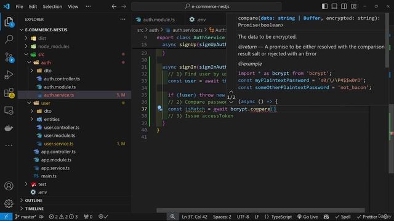Toggle the Spell checker status item
The width and height of the screenshot is (394, 221).
(x=343, y=217)
